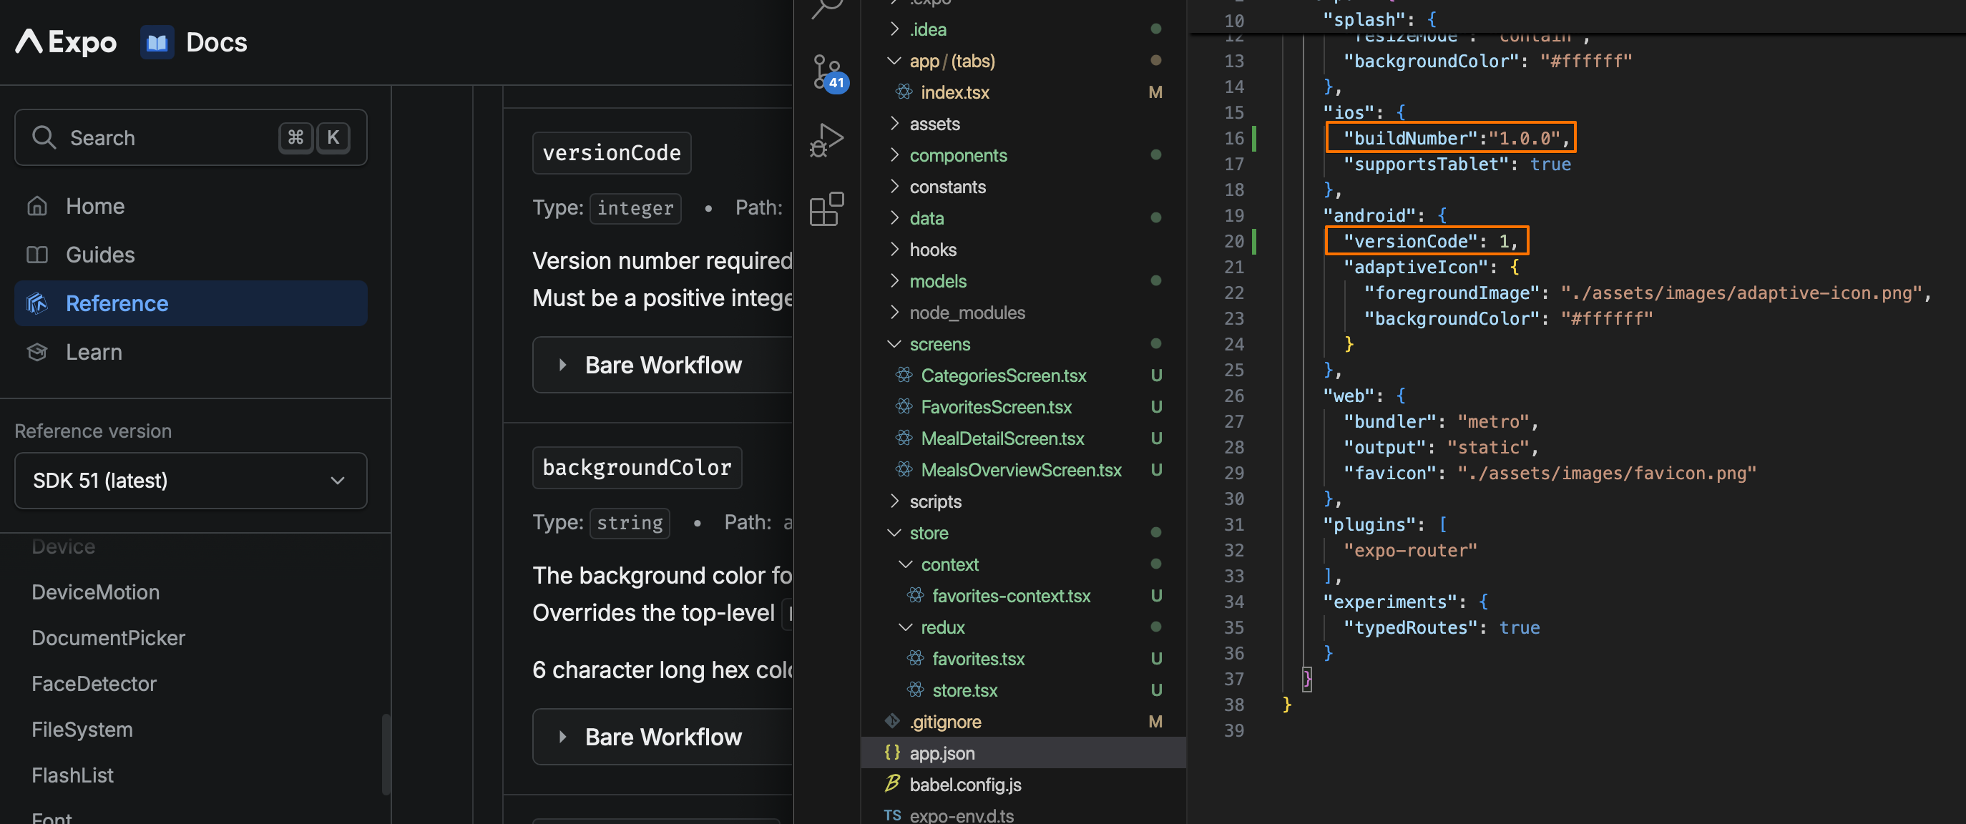This screenshot has width=1966, height=824.
Task: Click the JSON braces icon beside app.json
Action: [892, 752]
